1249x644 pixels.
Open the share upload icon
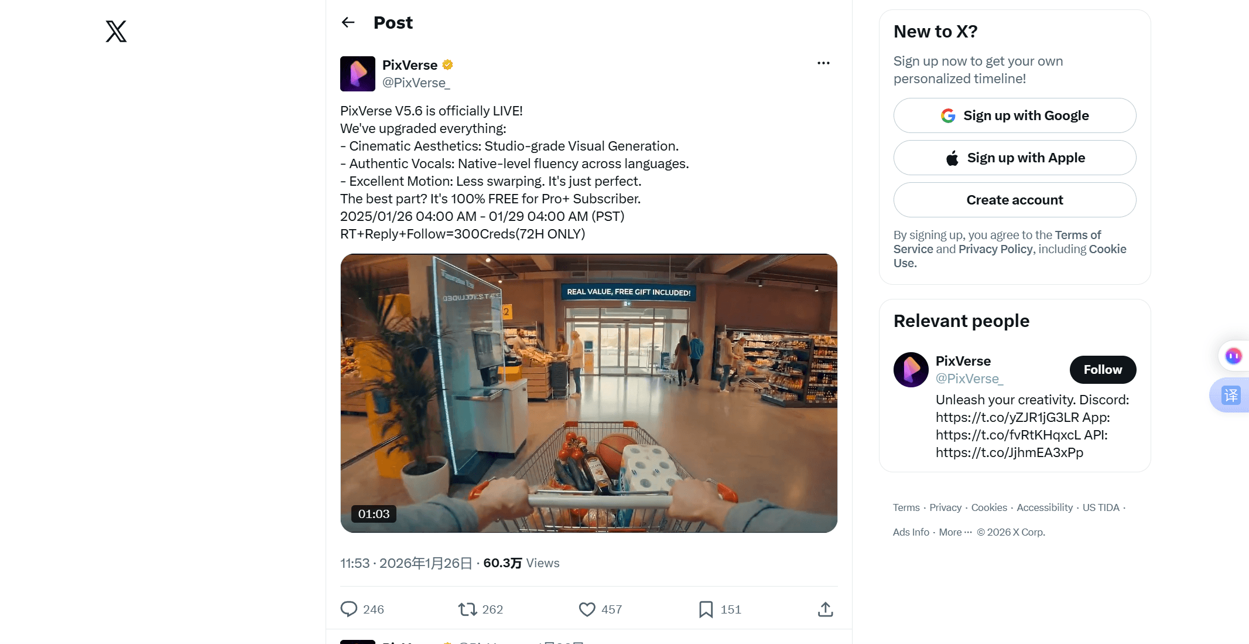826,609
